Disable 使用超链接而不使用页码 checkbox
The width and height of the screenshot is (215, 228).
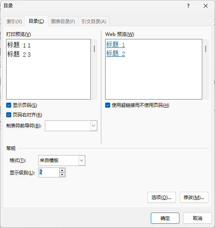[107, 105]
